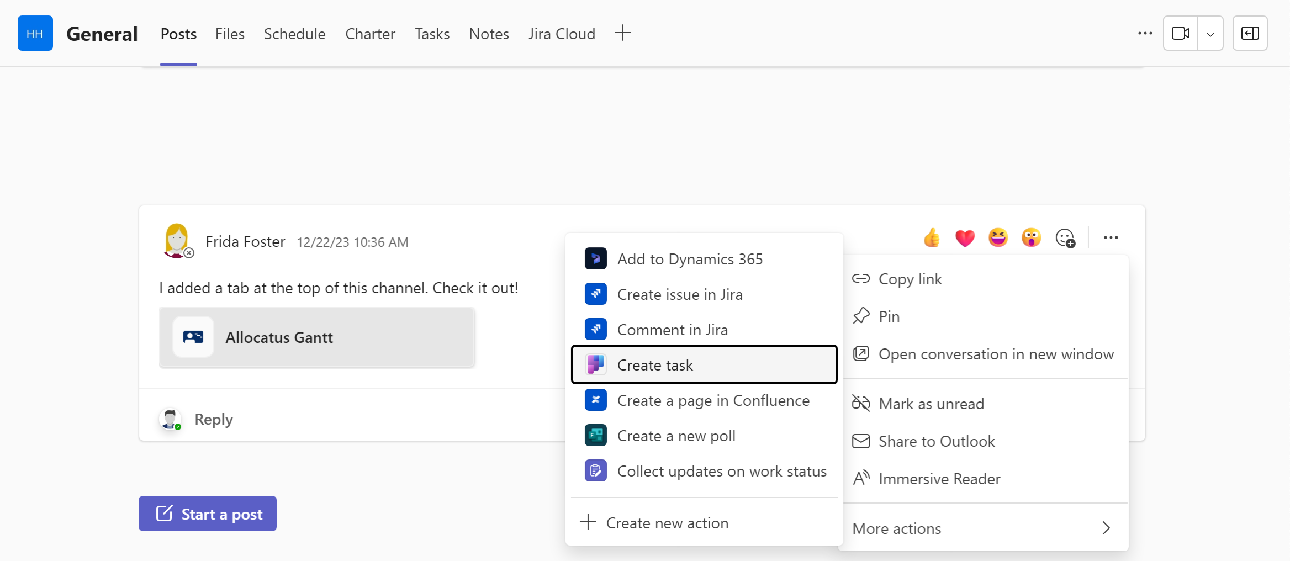The height and width of the screenshot is (561, 1290).
Task: Click the Start a post button
Action: [208, 514]
